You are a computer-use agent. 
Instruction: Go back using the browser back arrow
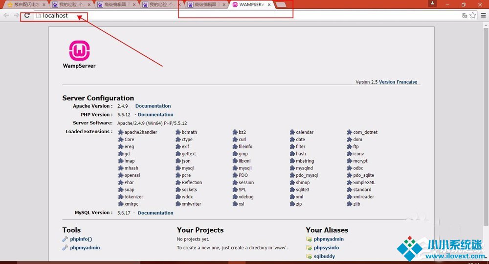point(6,15)
